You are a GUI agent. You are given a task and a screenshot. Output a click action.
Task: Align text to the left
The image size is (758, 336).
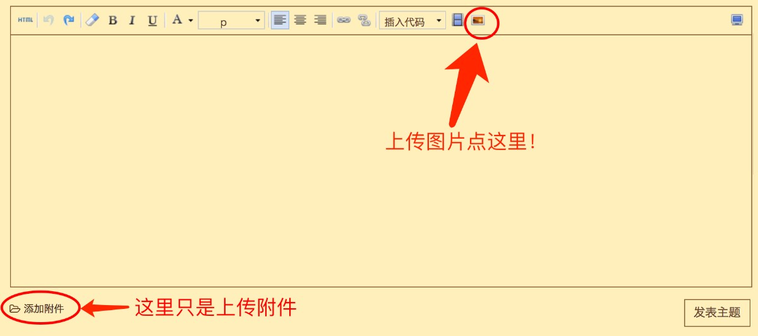coord(280,20)
